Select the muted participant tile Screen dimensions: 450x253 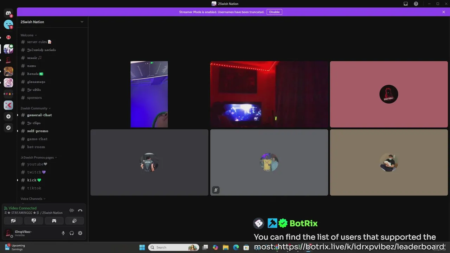[x=269, y=162]
